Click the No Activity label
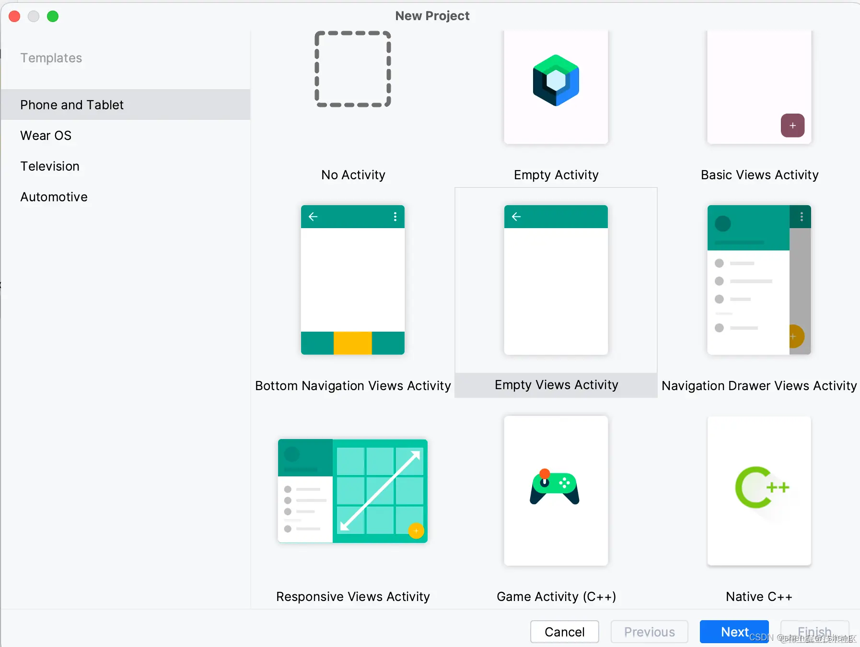The image size is (860, 647). 353,175
